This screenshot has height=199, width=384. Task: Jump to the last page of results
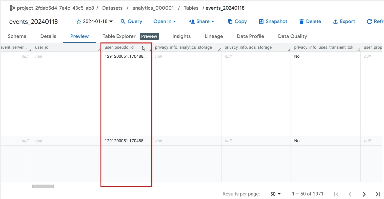point(378,194)
